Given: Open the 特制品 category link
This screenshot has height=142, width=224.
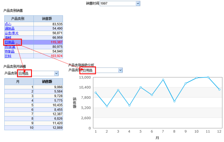Looking at the screenshot, I should (x=10, y=51).
